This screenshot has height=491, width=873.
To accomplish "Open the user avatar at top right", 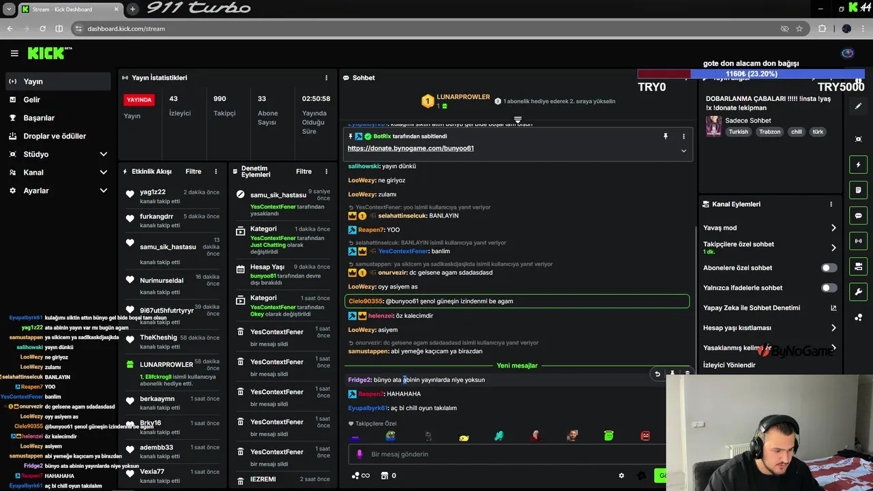I will click(x=848, y=53).
